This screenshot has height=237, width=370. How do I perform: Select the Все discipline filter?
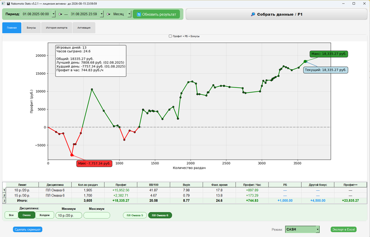point(11,215)
